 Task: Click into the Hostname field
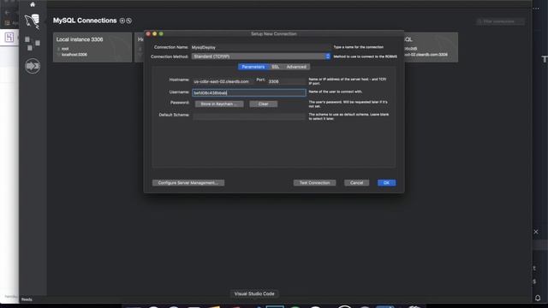(223, 81)
